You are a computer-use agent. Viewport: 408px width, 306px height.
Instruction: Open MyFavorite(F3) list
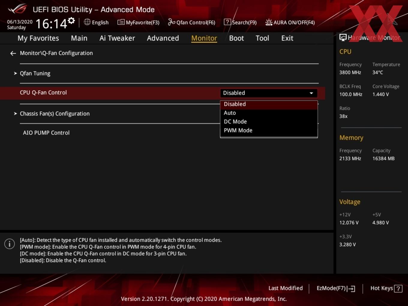click(x=138, y=22)
